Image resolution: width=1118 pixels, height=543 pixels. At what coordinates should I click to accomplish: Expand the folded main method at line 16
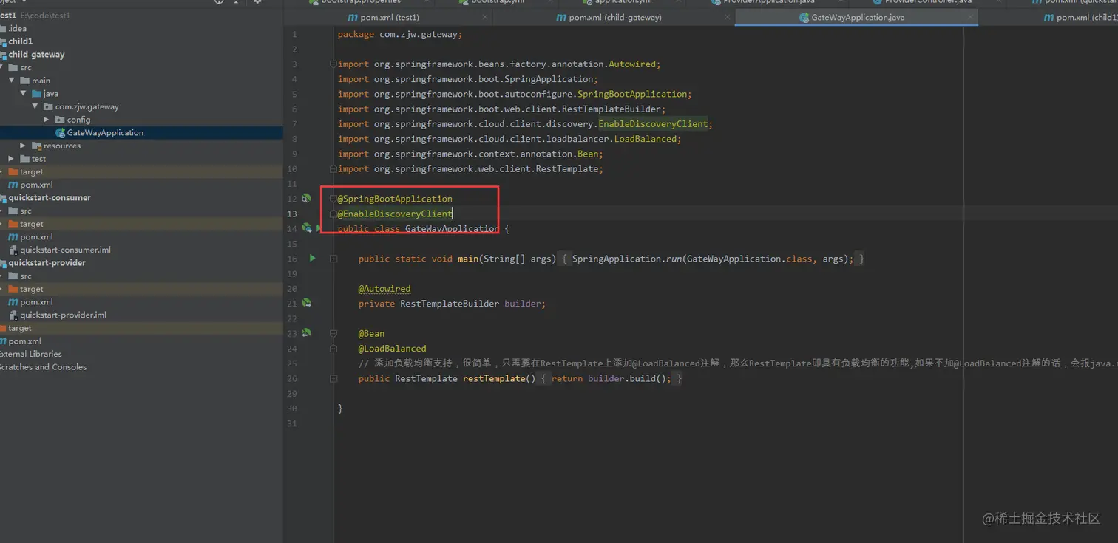pos(333,259)
